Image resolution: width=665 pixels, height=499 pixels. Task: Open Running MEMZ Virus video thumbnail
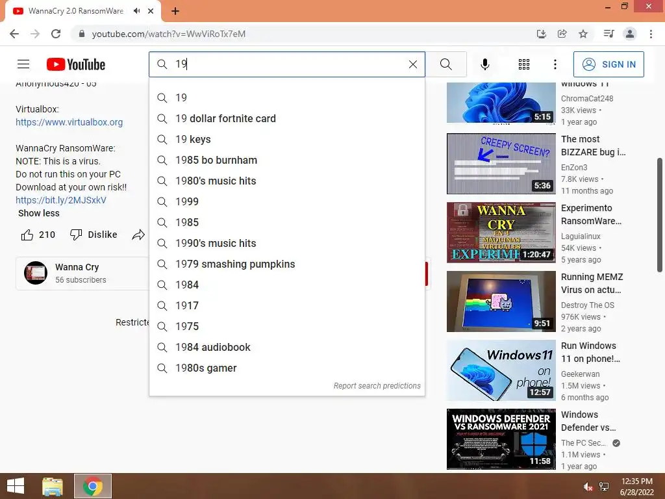pos(501,301)
